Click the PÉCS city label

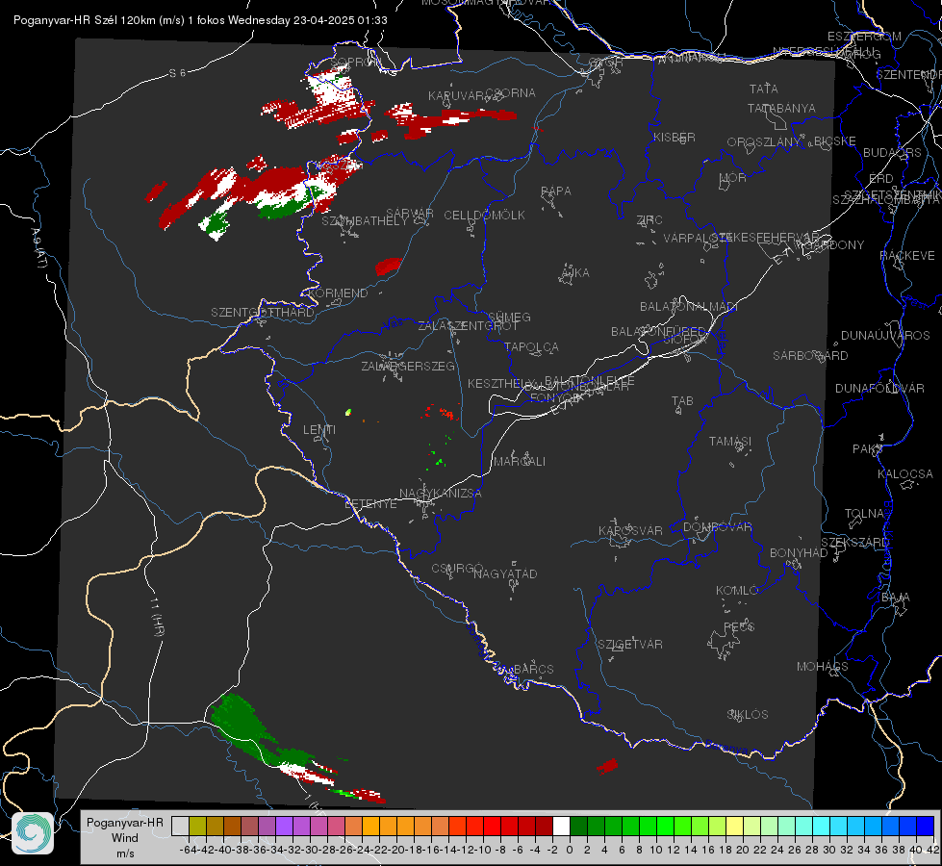pyautogui.click(x=738, y=627)
